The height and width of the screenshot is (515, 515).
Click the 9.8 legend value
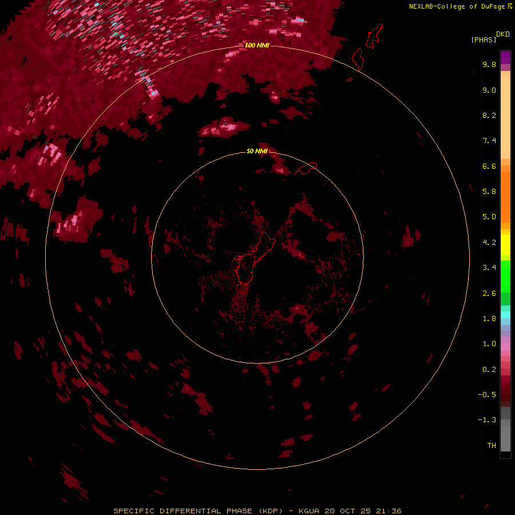489,64
